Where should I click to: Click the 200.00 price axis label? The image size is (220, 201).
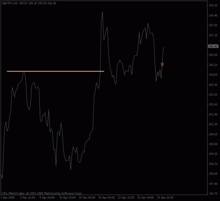(x=213, y=144)
